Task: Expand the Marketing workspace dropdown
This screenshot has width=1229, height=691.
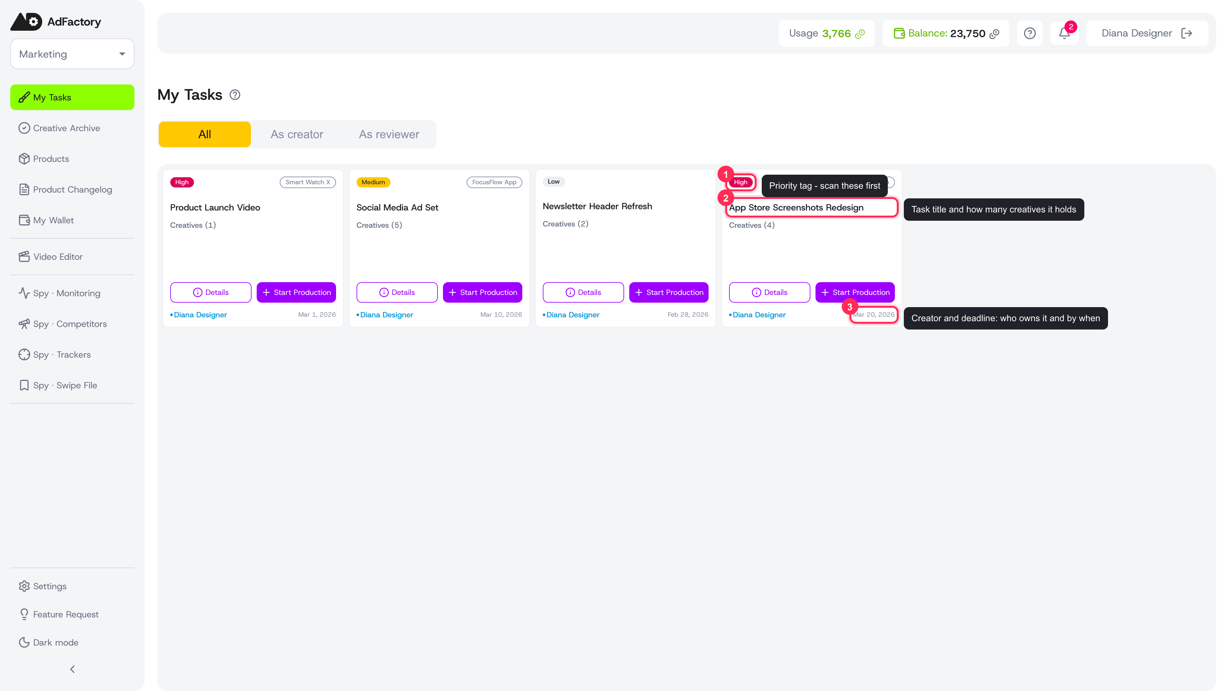Action: pyautogui.click(x=72, y=54)
